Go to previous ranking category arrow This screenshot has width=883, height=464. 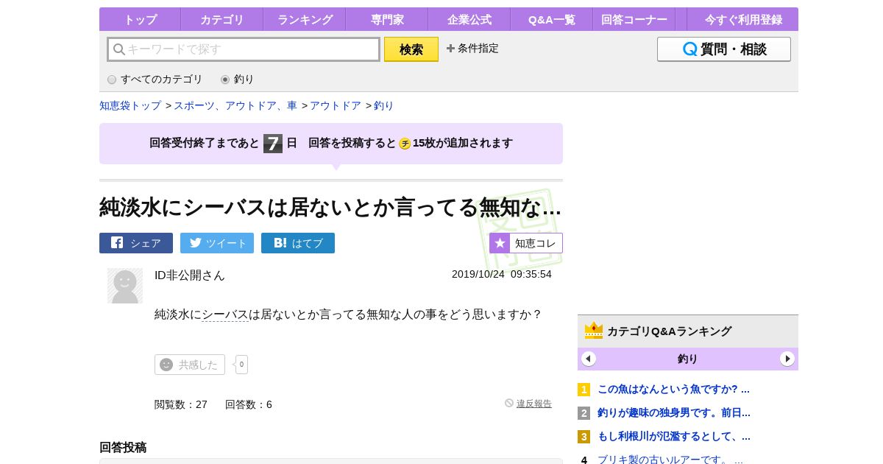coord(589,359)
